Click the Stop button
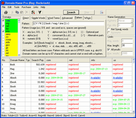 pyautogui.click(x=87, y=12)
